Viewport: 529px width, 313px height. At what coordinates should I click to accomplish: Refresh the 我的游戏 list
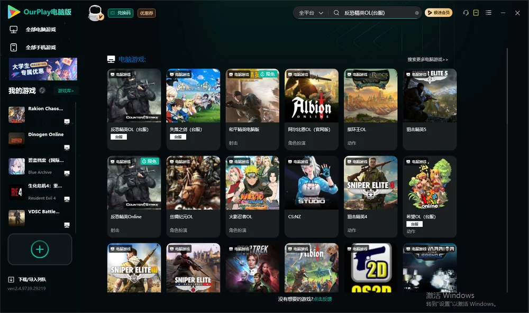(x=42, y=90)
